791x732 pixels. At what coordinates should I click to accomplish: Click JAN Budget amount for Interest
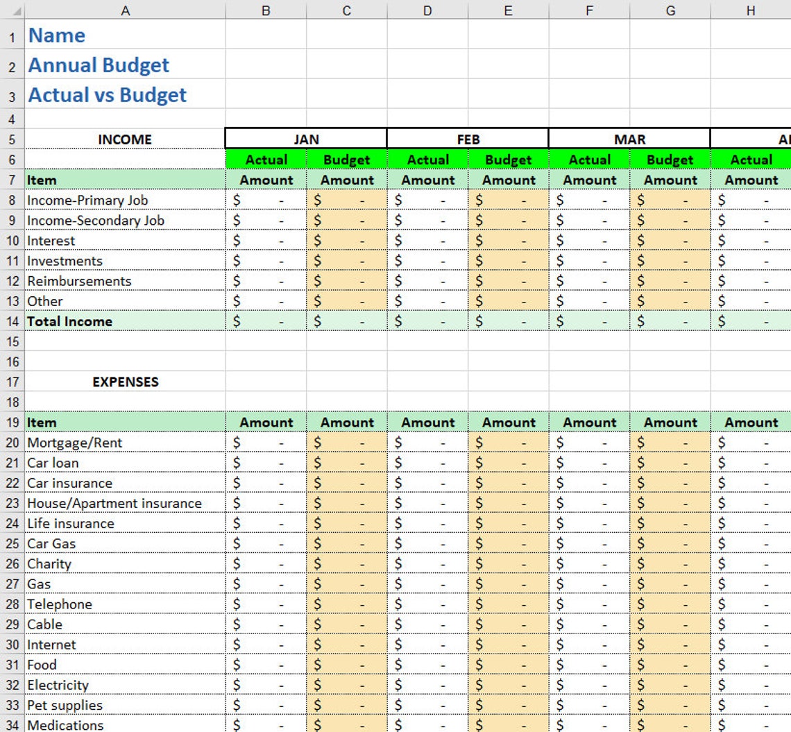[x=346, y=240]
